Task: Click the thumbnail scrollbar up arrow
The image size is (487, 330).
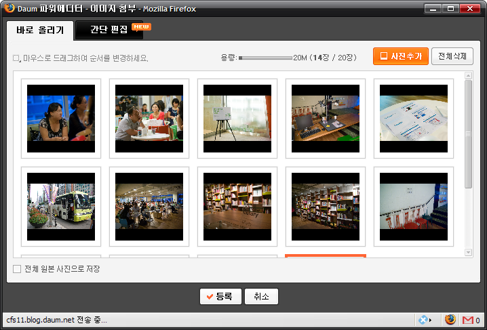Action: coord(469,76)
